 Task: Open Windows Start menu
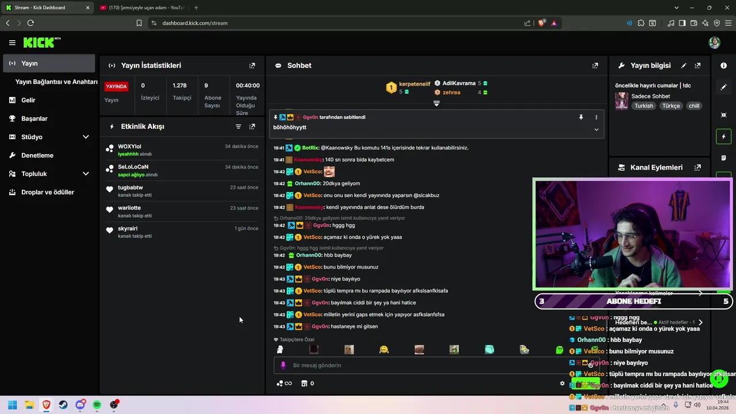coord(12,405)
